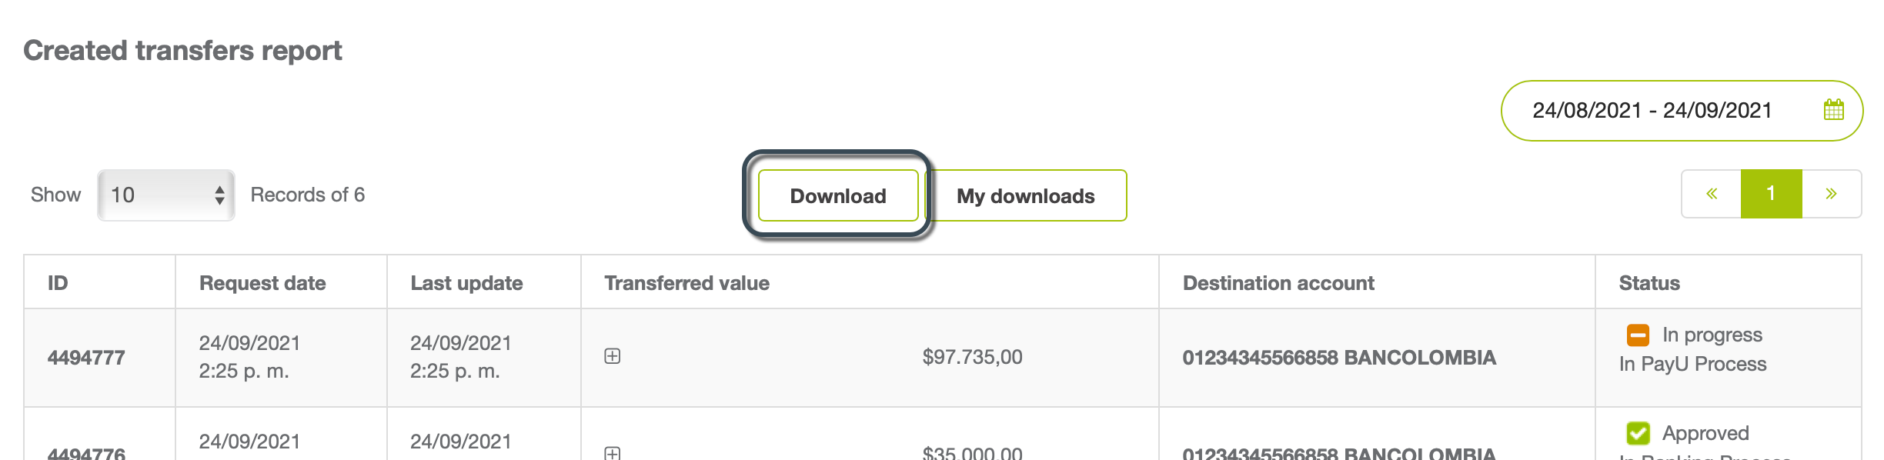Click the orange In progress status icon
Screen dimensions: 1884x460
coord(1638,335)
